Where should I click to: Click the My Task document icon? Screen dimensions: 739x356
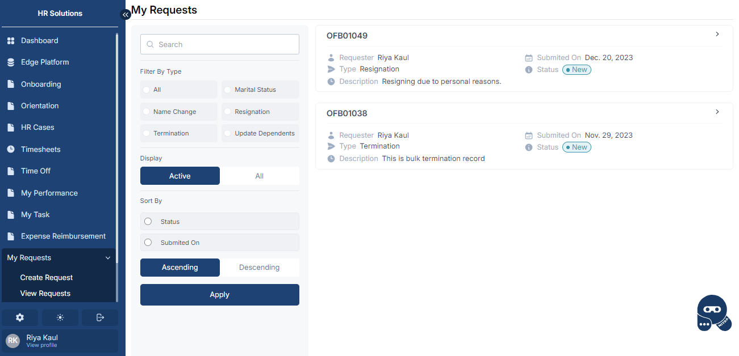(10, 215)
